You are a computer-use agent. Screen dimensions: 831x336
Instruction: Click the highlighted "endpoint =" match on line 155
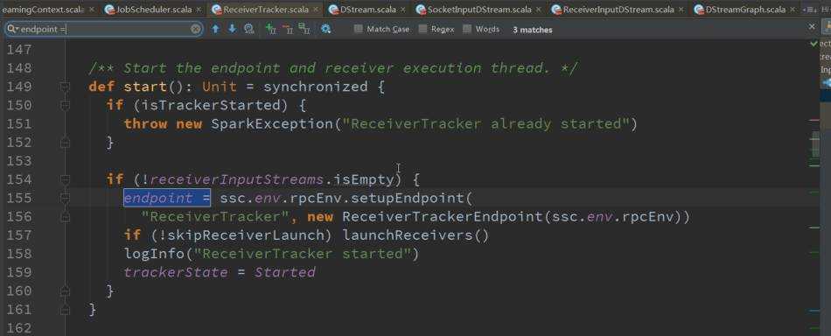167,198
